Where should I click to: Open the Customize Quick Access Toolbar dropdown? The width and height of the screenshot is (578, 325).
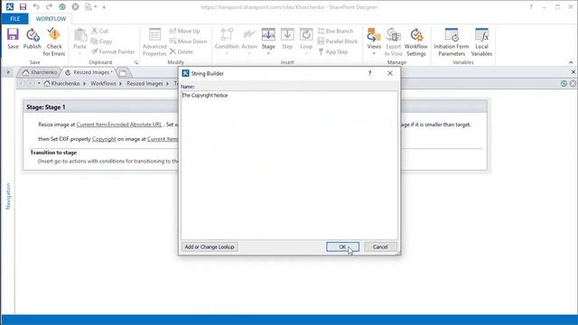pyautogui.click(x=104, y=7)
